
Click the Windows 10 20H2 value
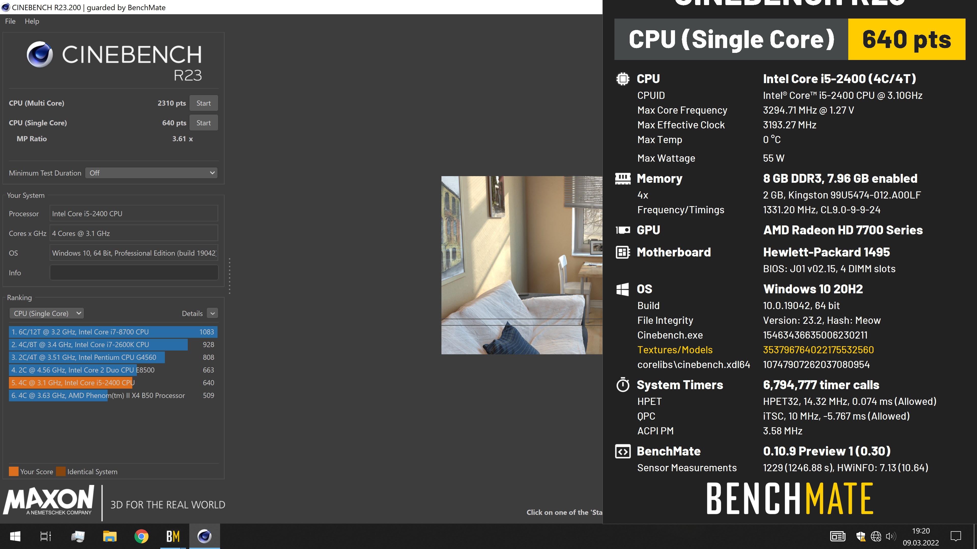pos(813,289)
